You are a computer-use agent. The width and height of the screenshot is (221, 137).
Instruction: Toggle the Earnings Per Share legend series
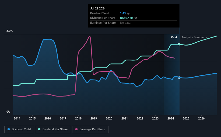90,129
